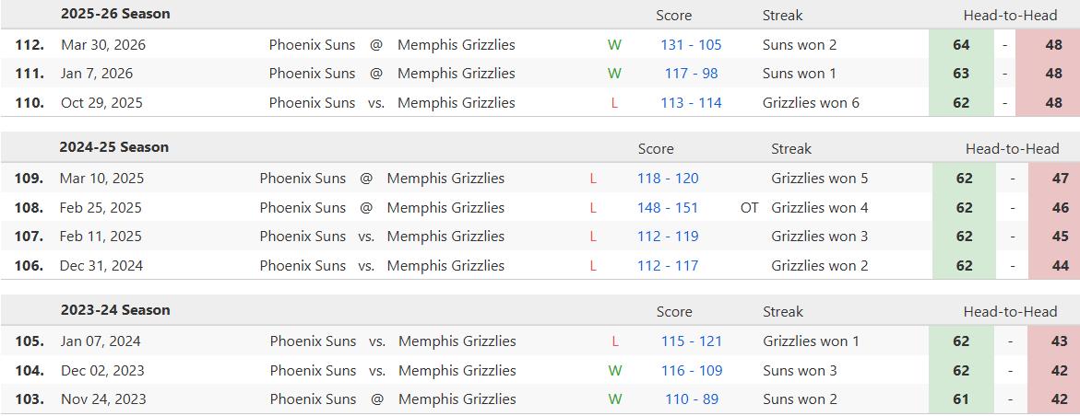Click the Mar 30, 2026 game date
Screen dimensions: 1080x416
[x=103, y=45]
